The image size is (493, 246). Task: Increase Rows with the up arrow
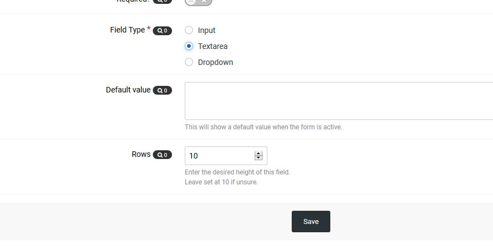coord(258,154)
